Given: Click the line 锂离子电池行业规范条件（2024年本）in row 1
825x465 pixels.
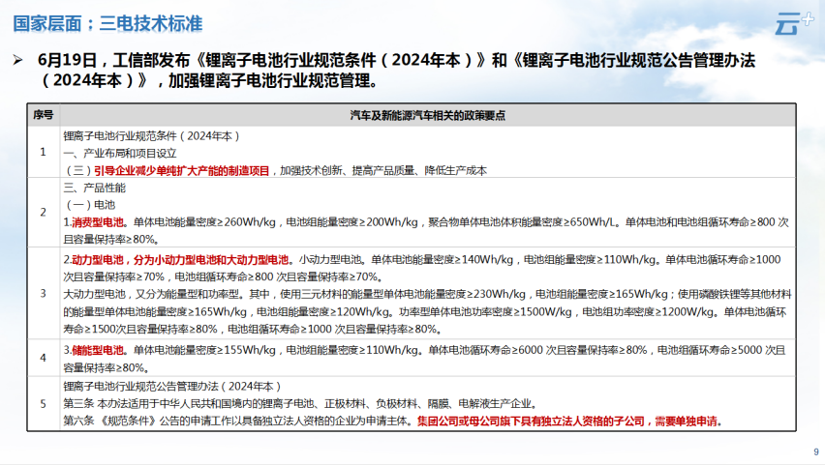Looking at the screenshot, I should tap(151, 136).
